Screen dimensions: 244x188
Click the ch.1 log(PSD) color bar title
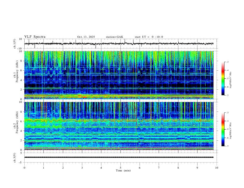click(231, 80)
